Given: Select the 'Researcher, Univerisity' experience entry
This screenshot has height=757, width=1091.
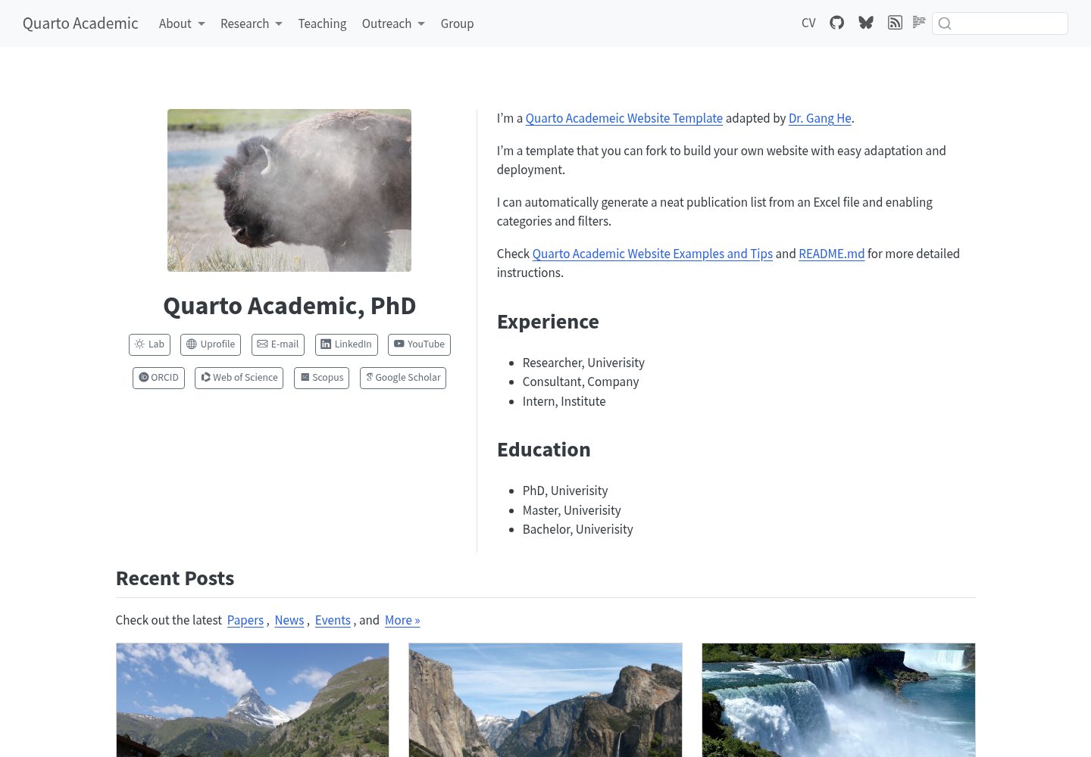Looking at the screenshot, I should click(583, 363).
